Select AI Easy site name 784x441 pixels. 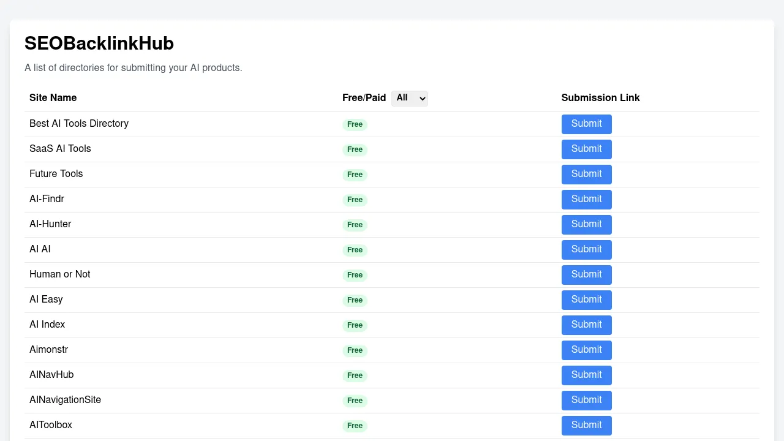(x=46, y=300)
